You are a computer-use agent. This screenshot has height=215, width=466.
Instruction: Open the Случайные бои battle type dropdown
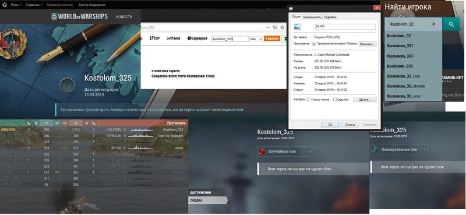285,151
